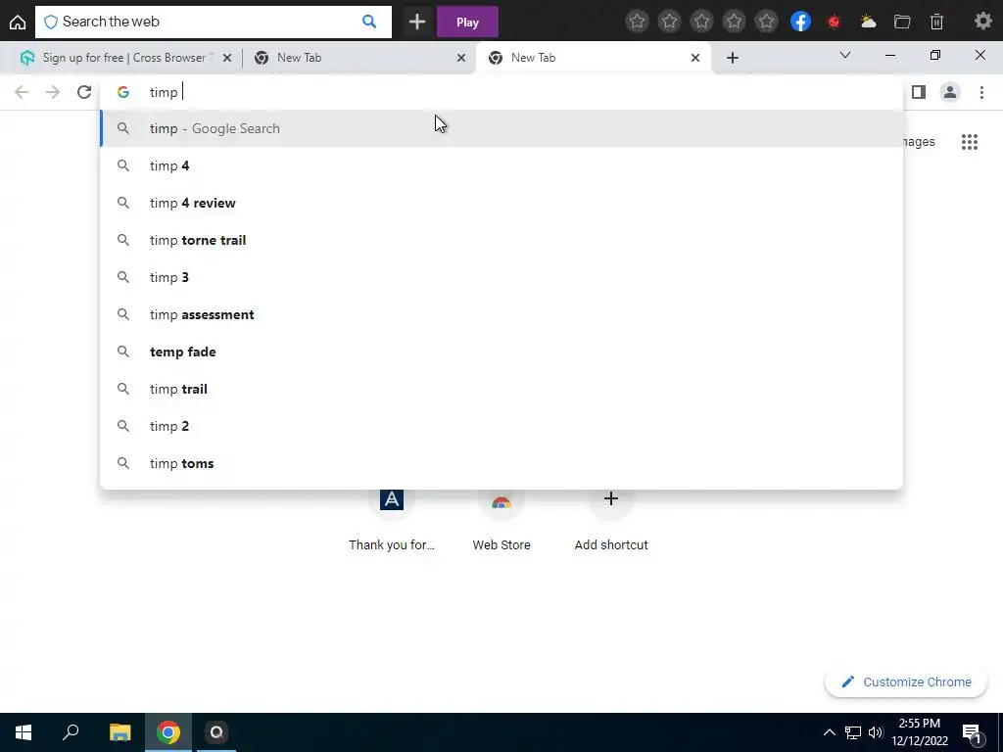The image size is (1003, 752).
Task: Select suggestion 'timp 4 review'
Action: click(501, 203)
